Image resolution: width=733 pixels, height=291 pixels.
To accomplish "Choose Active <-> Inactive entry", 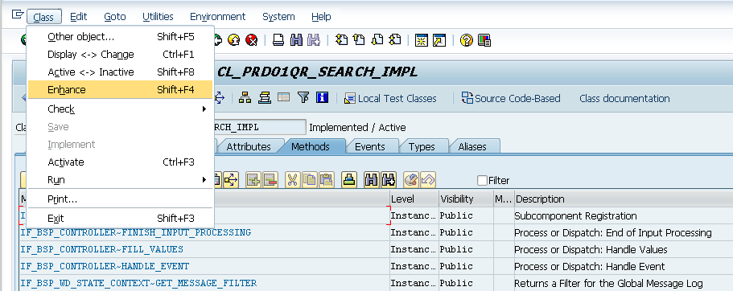I will pos(120,72).
